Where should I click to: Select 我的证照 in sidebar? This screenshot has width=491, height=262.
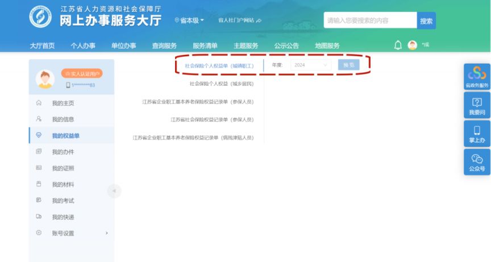coord(63,168)
